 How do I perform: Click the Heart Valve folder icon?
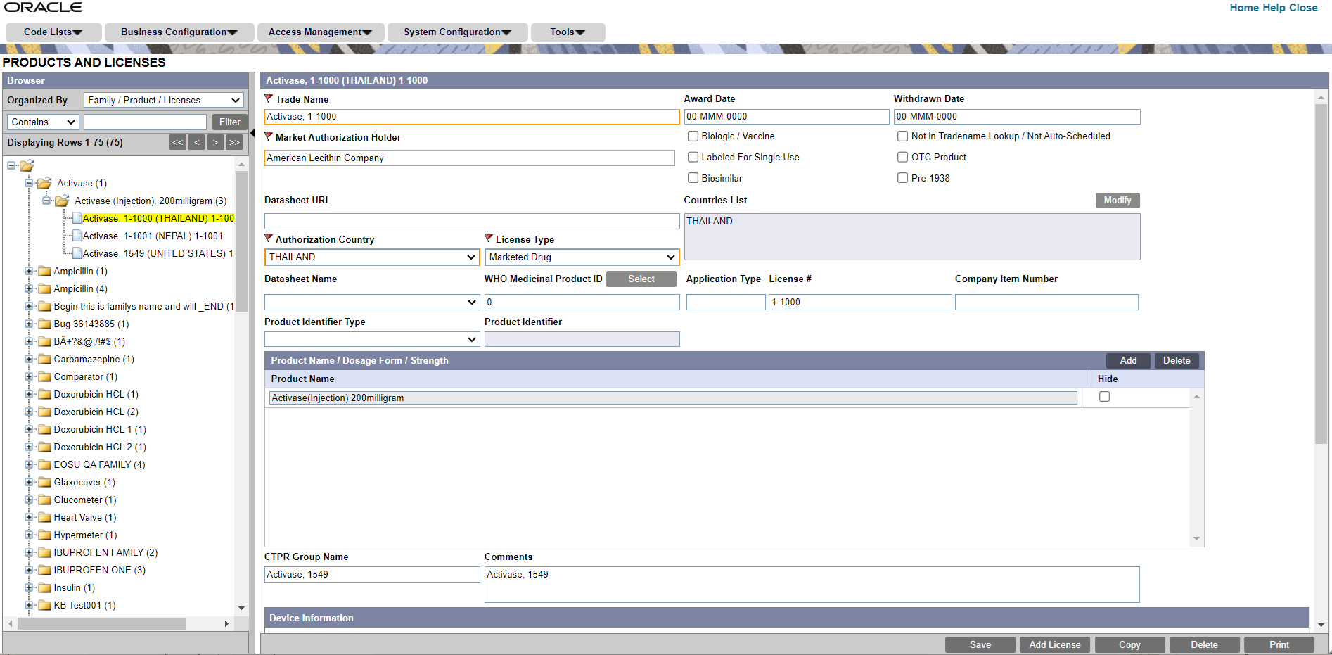(x=45, y=517)
